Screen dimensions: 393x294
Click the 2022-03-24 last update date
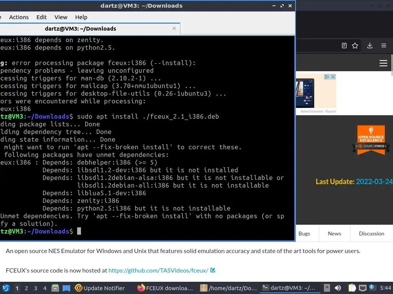pos(375,181)
